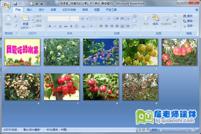Screen dimensions: 201x134
Task: Open the Insert ribbon tab
Action: coord(30,10)
